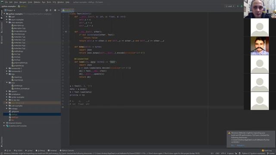Open the Python Console tool tab
Image resolution: width=276 pixels, height=155 pixels.
pyautogui.click(x=67, y=151)
